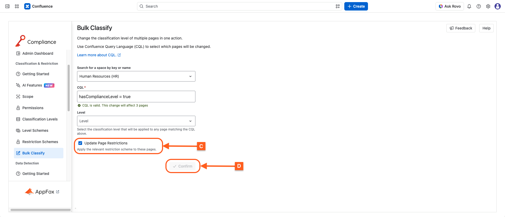This screenshot has height=217, width=505.
Task: Click the sidebar horizontal scrollbar
Action: (41, 210)
